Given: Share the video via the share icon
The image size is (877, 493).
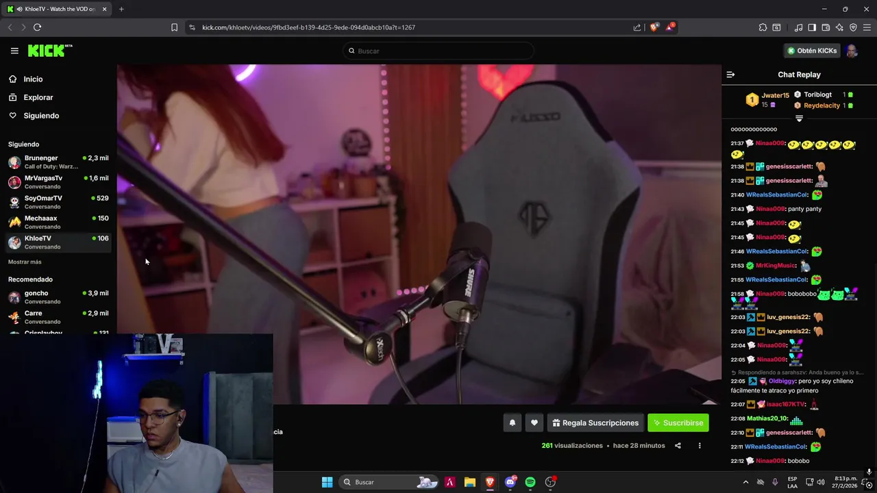Looking at the screenshot, I should click(678, 446).
